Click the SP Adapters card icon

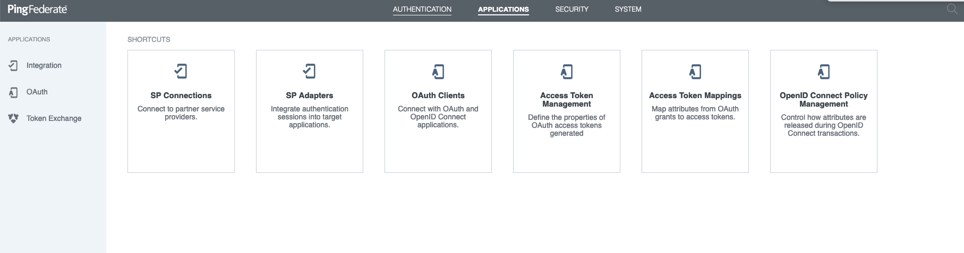pyautogui.click(x=309, y=71)
